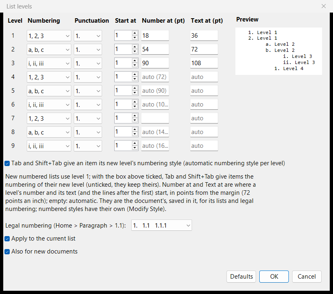This screenshot has width=333, height=294.
Task: Decrease level 4 Start at value
Action: pyautogui.click(x=134, y=79)
